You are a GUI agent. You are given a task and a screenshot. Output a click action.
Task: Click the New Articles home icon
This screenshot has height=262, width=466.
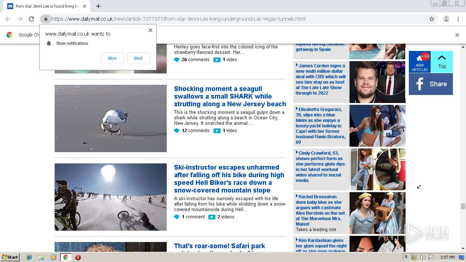coord(420,62)
